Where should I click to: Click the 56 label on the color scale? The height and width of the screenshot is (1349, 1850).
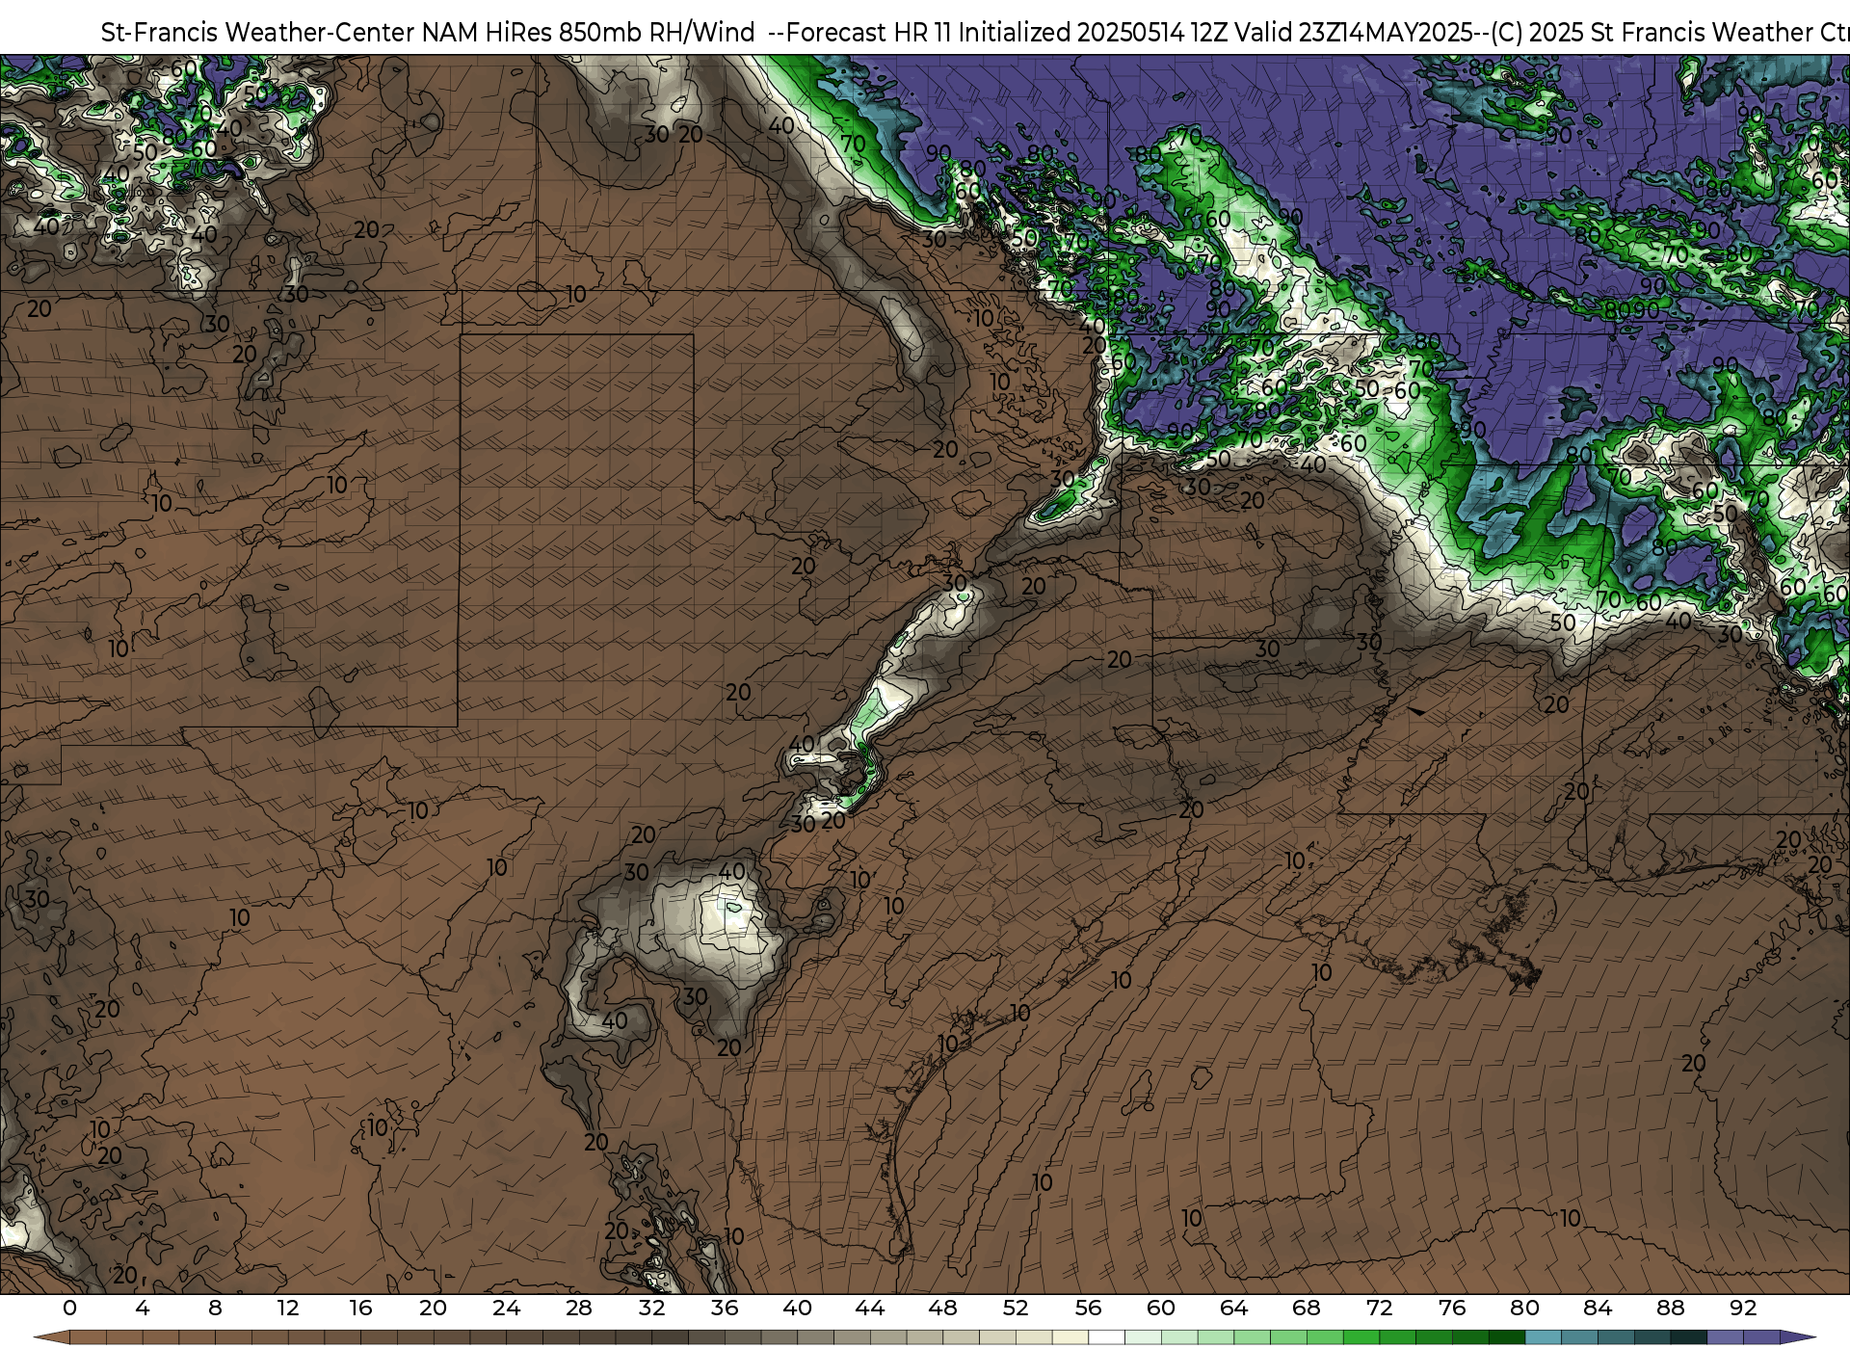tap(1088, 1308)
